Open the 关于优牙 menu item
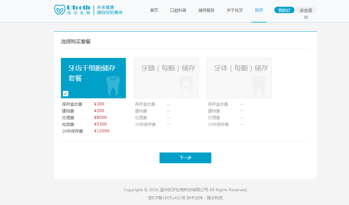Screen dimensions: 349x205 (x=235, y=10)
